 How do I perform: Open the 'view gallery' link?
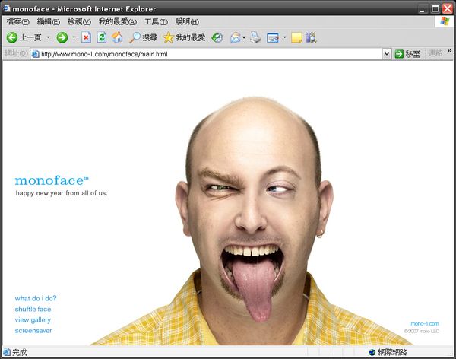[x=33, y=320]
